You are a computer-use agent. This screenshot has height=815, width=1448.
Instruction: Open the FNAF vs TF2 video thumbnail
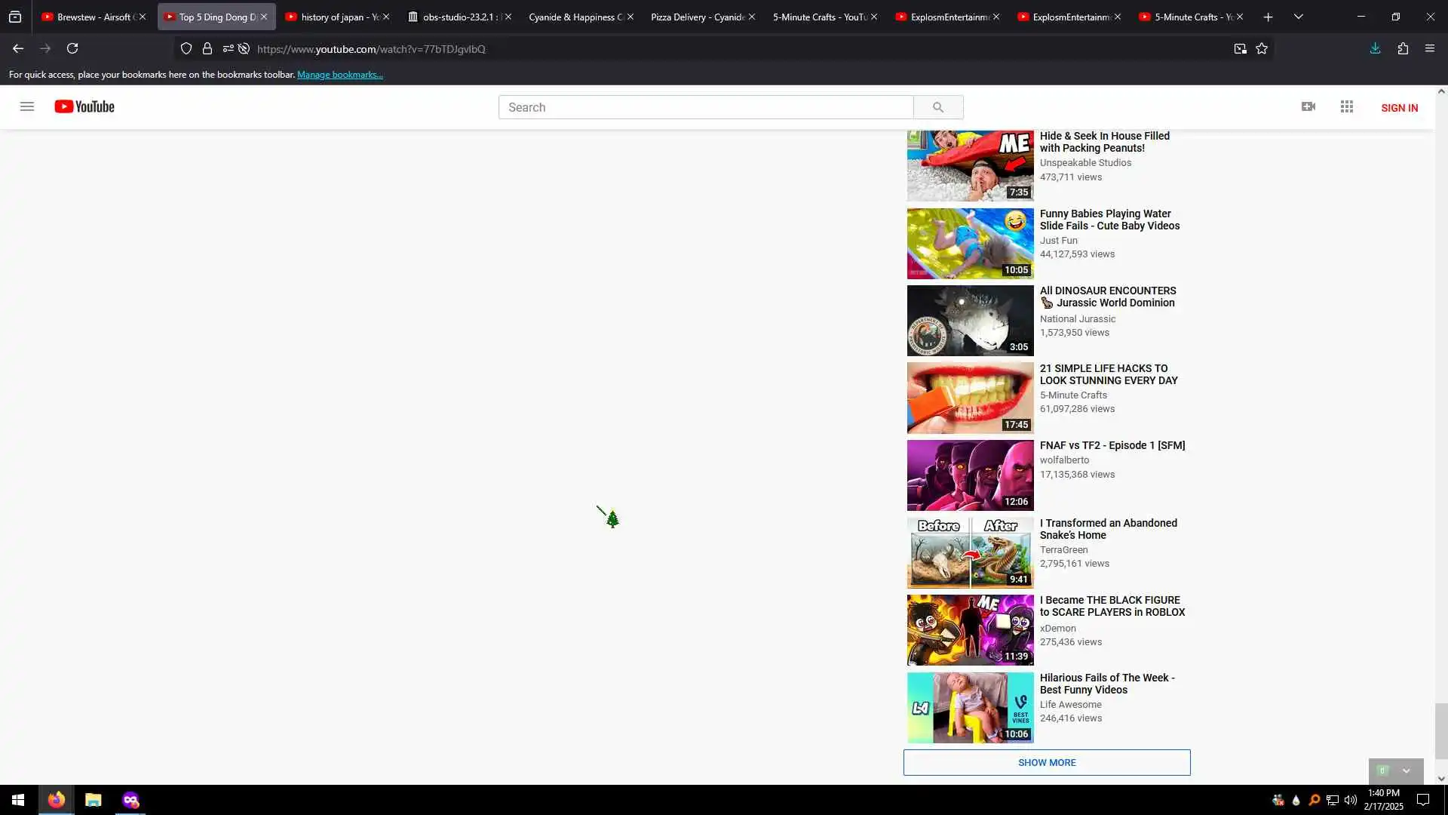[x=970, y=475]
